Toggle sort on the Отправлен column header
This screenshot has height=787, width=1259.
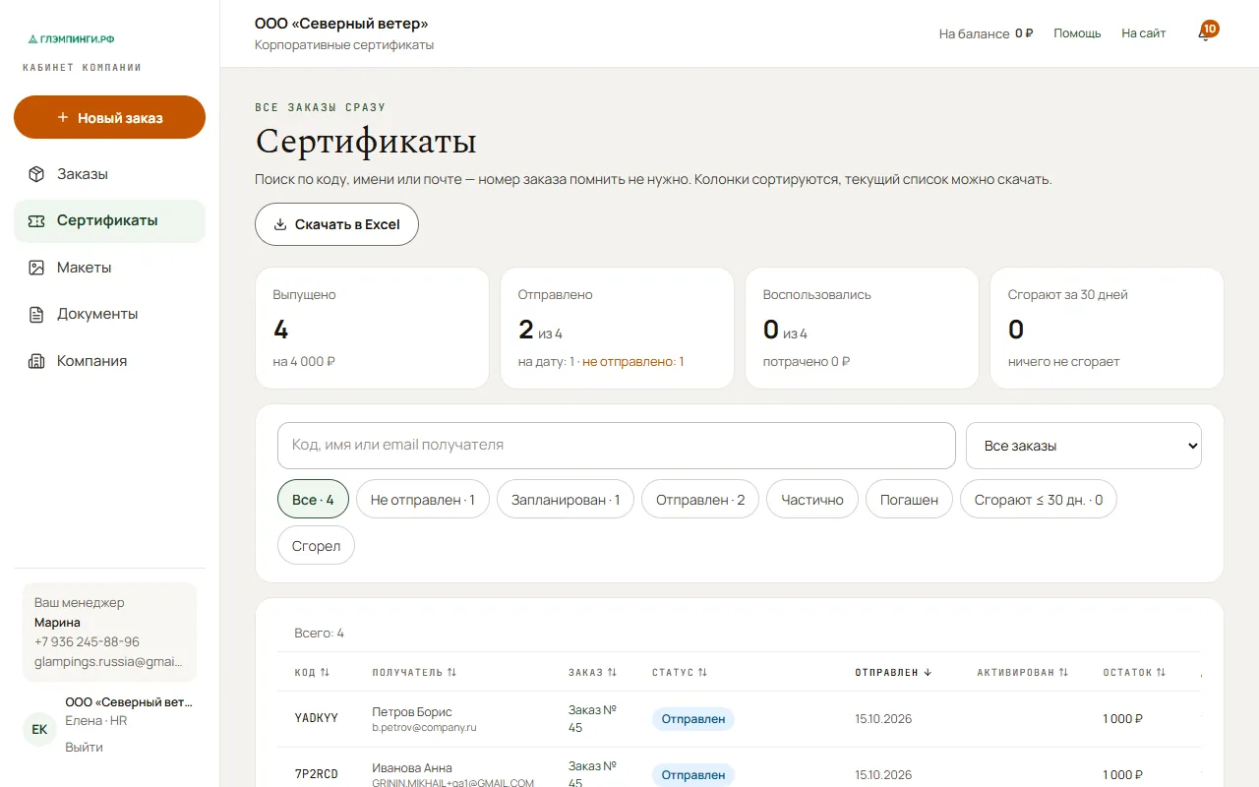tap(893, 673)
